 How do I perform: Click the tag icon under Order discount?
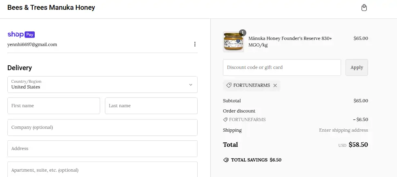tap(225, 119)
